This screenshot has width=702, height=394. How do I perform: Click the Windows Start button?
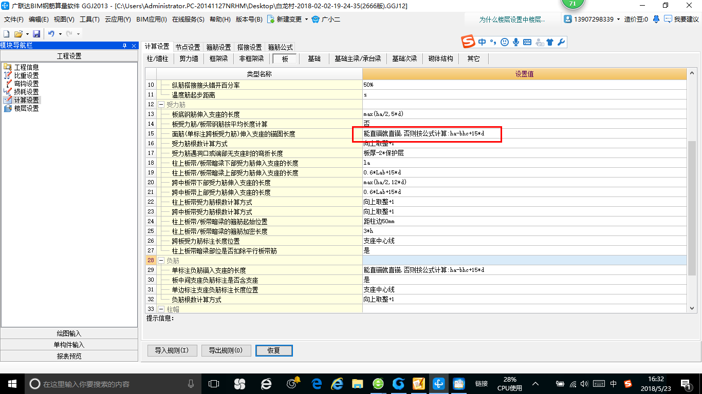click(12, 383)
